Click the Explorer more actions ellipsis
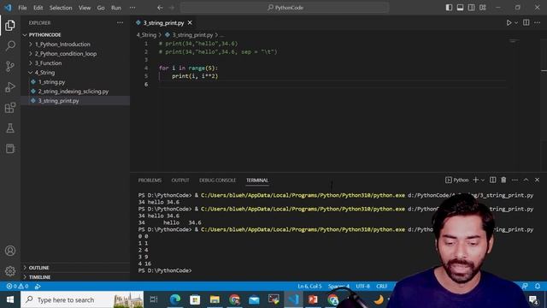Screen dimensions: 547x308 (x=120, y=23)
